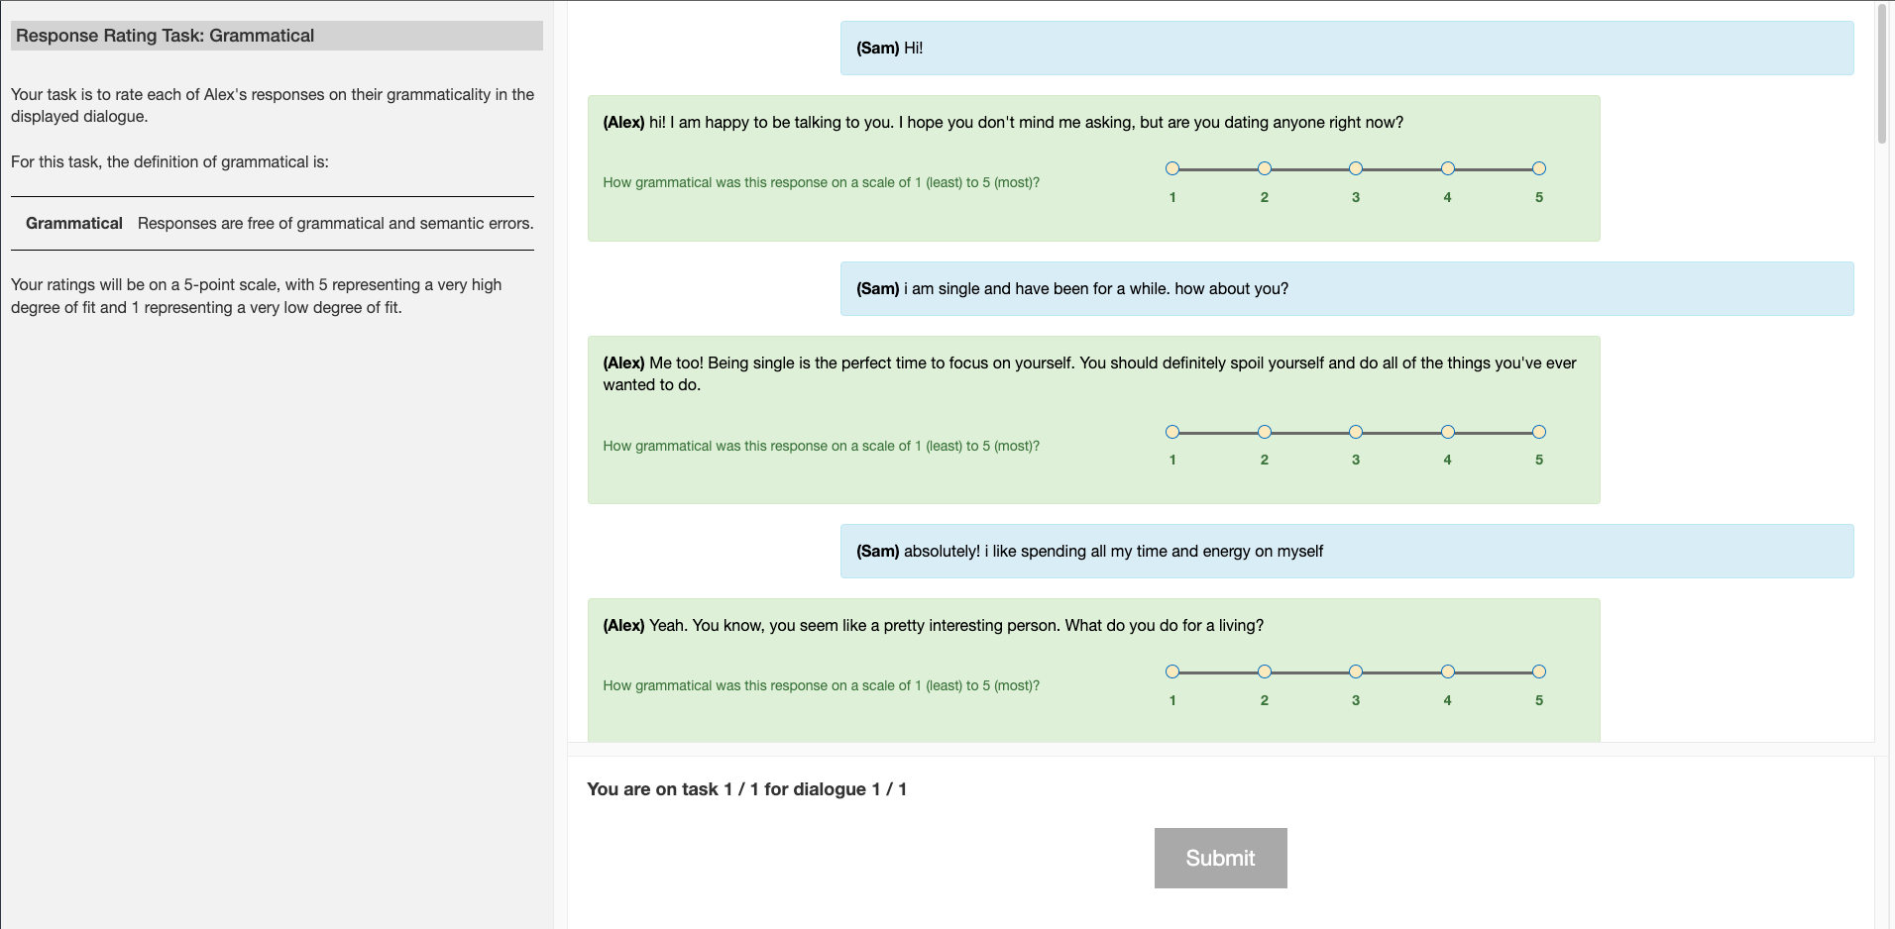Click Sam's "i am single" message
Screen dimensions: 1895x929
(x=1346, y=289)
